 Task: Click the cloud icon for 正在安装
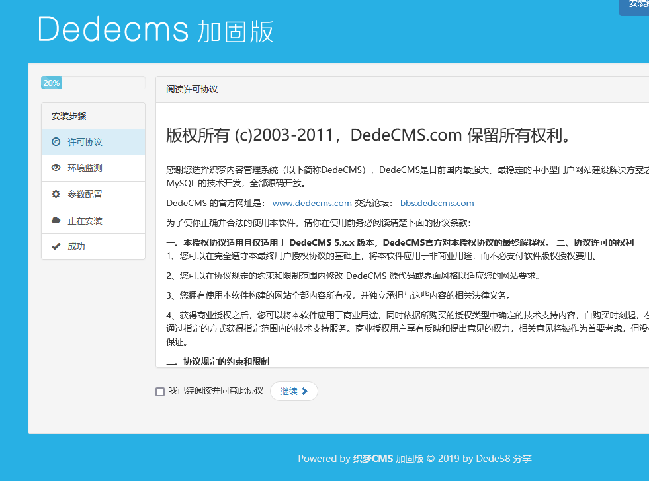tap(56, 220)
